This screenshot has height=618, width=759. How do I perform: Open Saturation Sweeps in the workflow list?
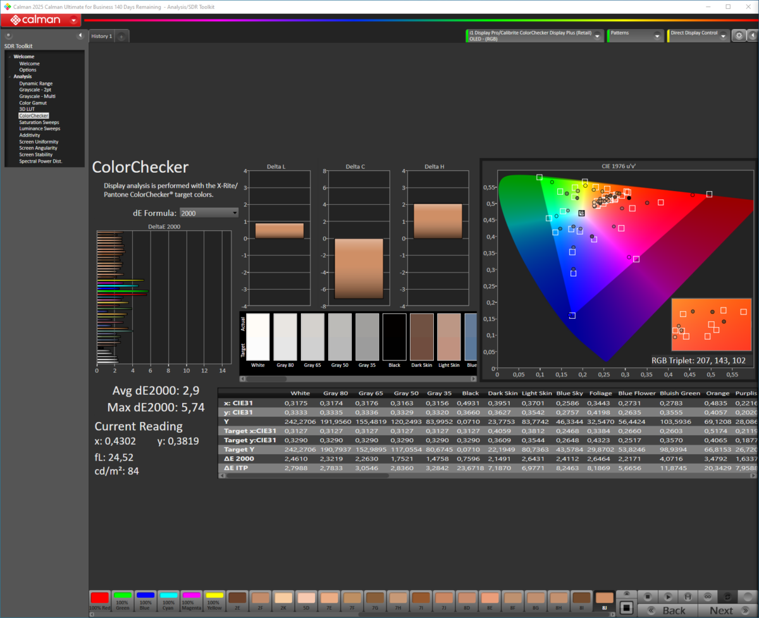click(x=39, y=122)
